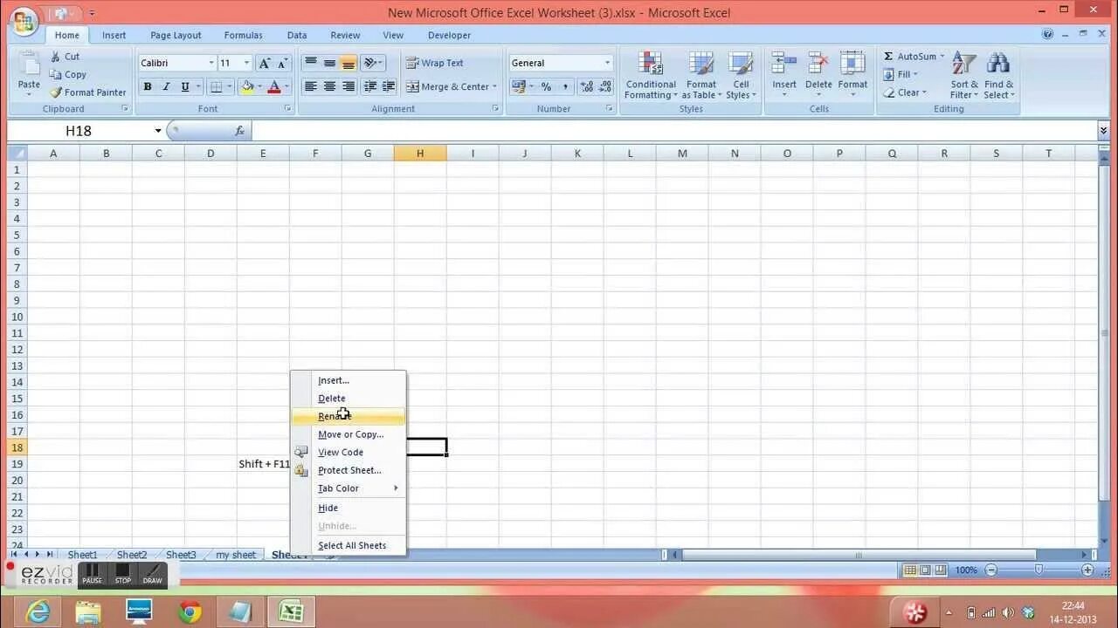
Task: Toggle Underline formatting
Action: (x=184, y=86)
